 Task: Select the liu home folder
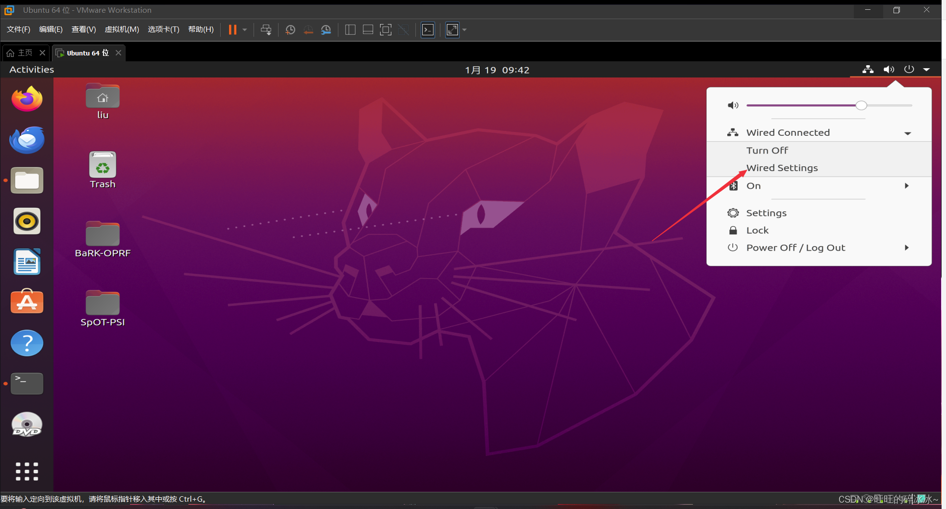tap(102, 102)
